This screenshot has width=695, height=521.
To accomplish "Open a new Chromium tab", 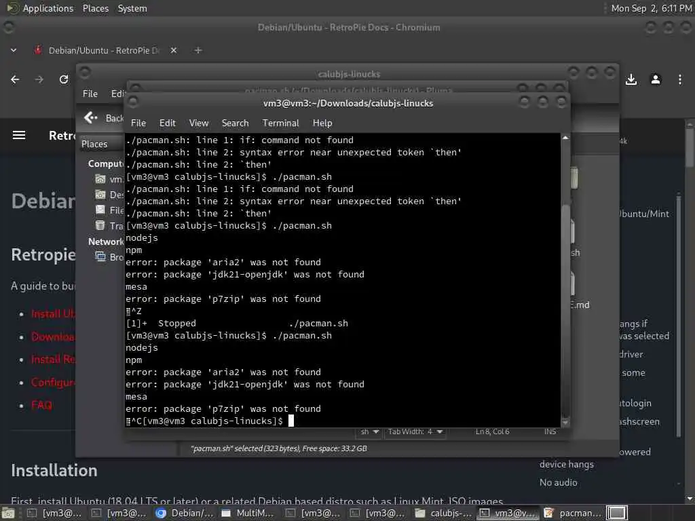I will pos(198,50).
